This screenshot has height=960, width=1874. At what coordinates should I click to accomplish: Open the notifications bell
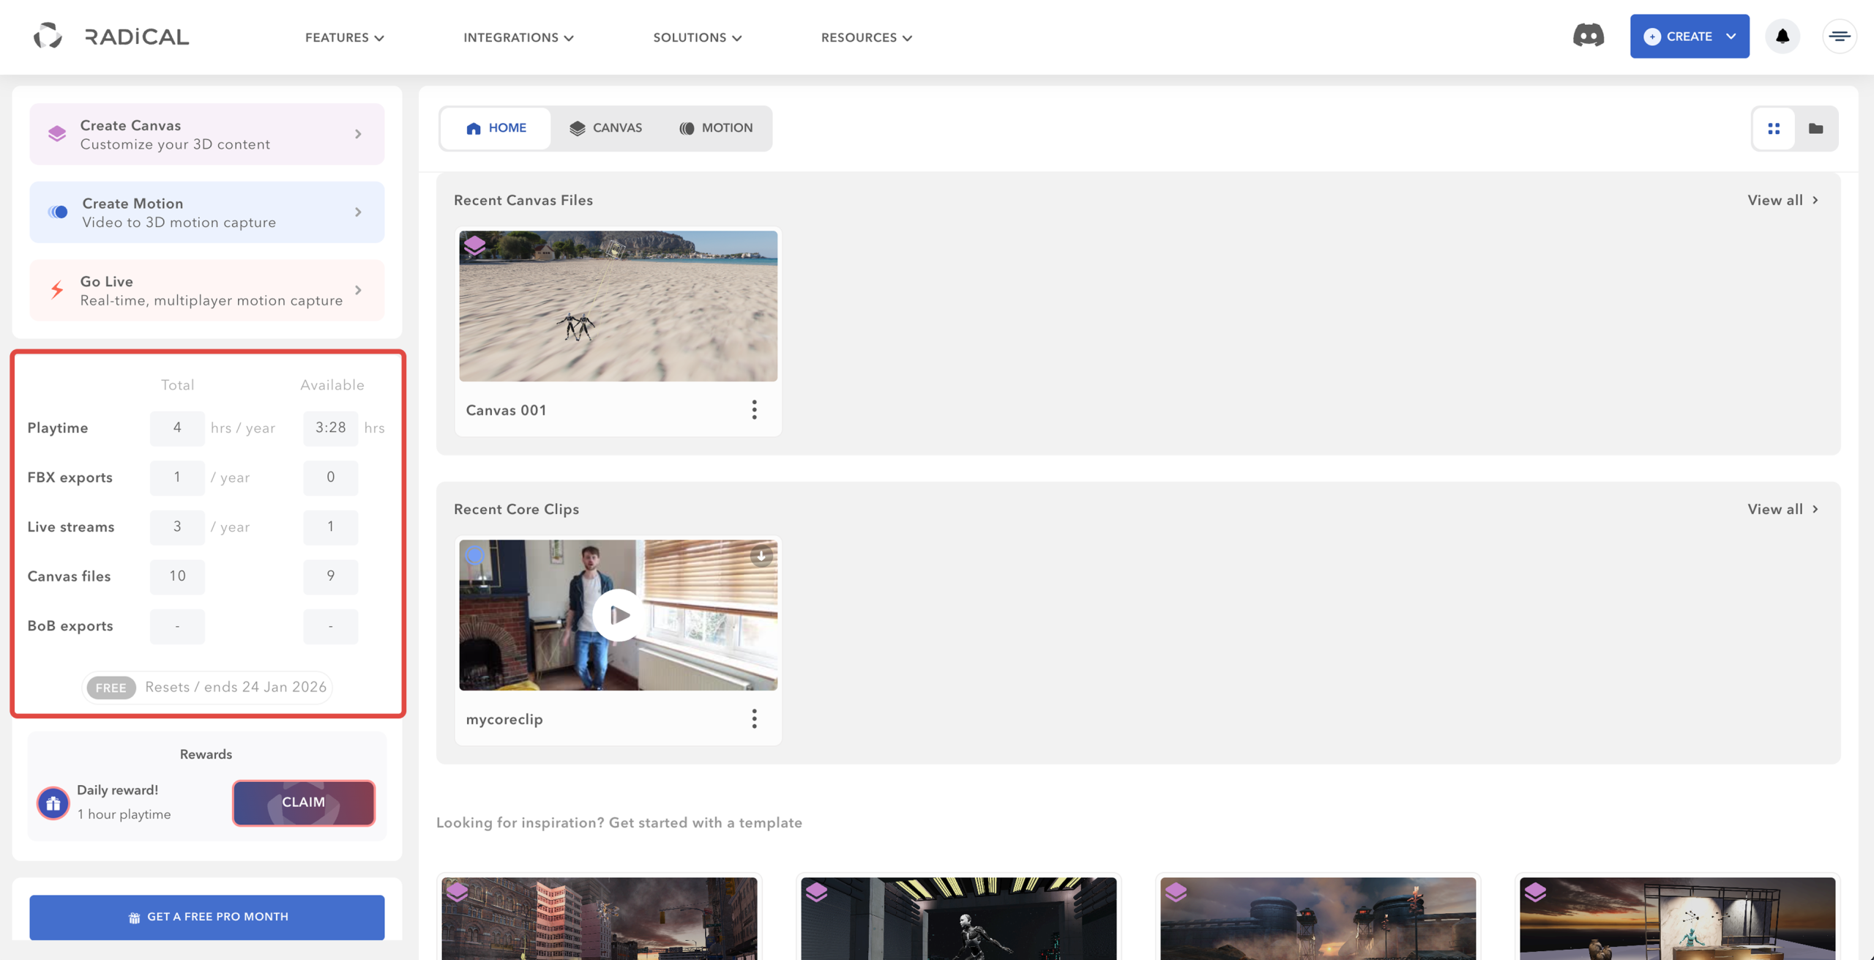coord(1782,36)
